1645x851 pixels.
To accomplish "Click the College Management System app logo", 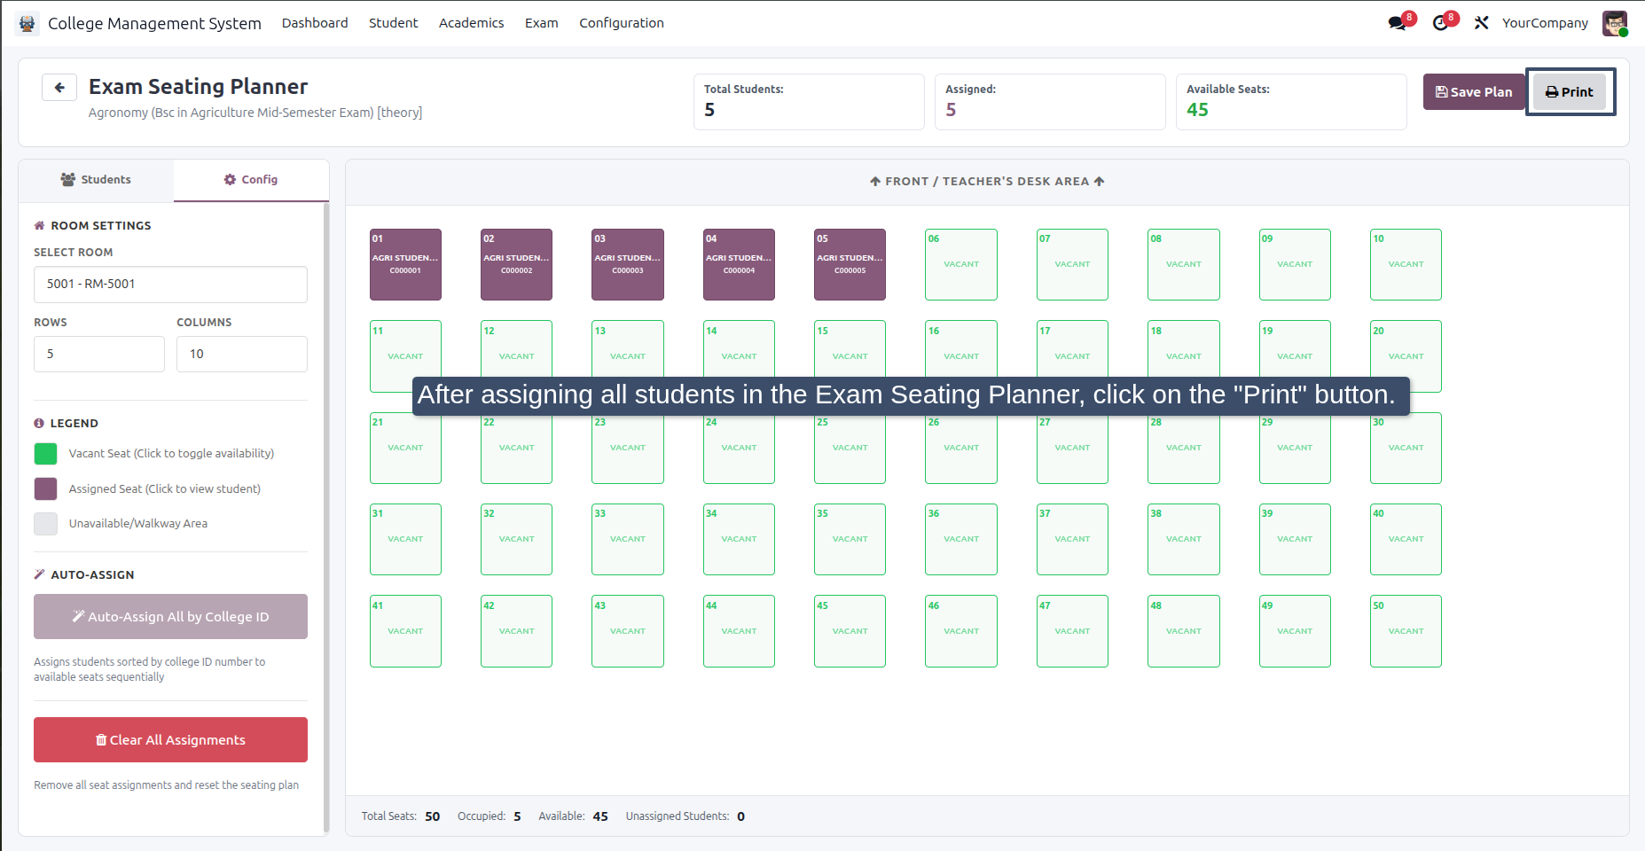I will click(27, 23).
